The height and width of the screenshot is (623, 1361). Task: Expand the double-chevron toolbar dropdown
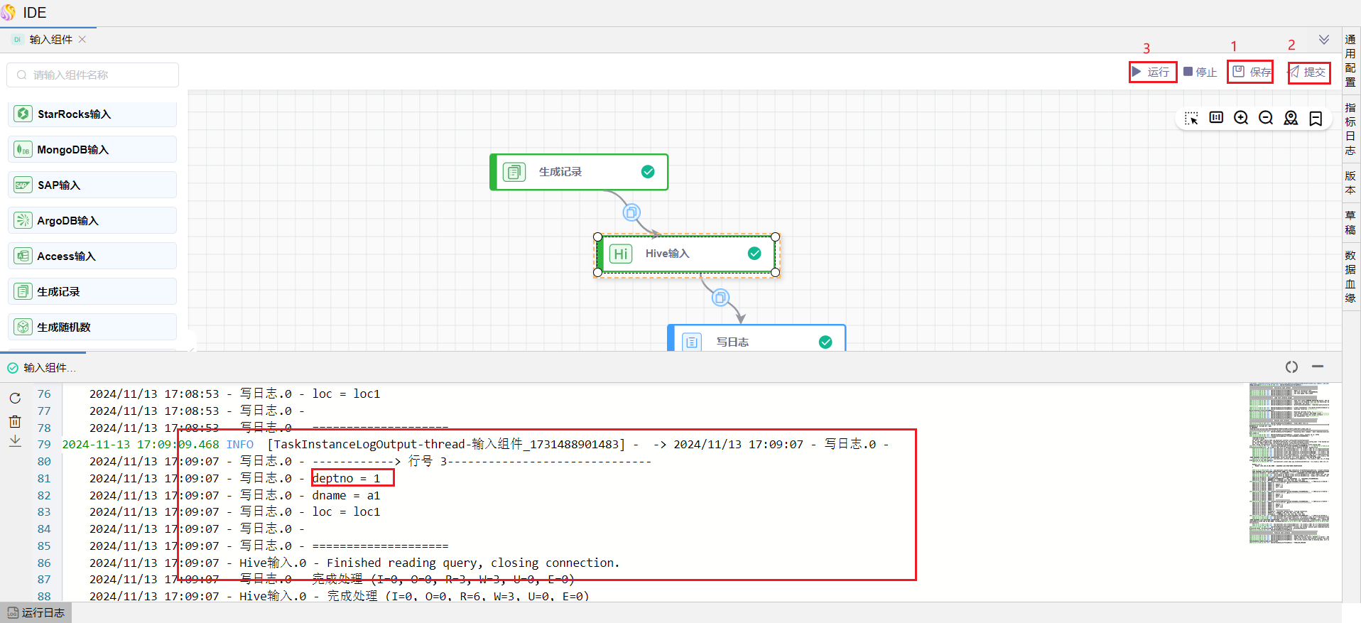[x=1324, y=40]
